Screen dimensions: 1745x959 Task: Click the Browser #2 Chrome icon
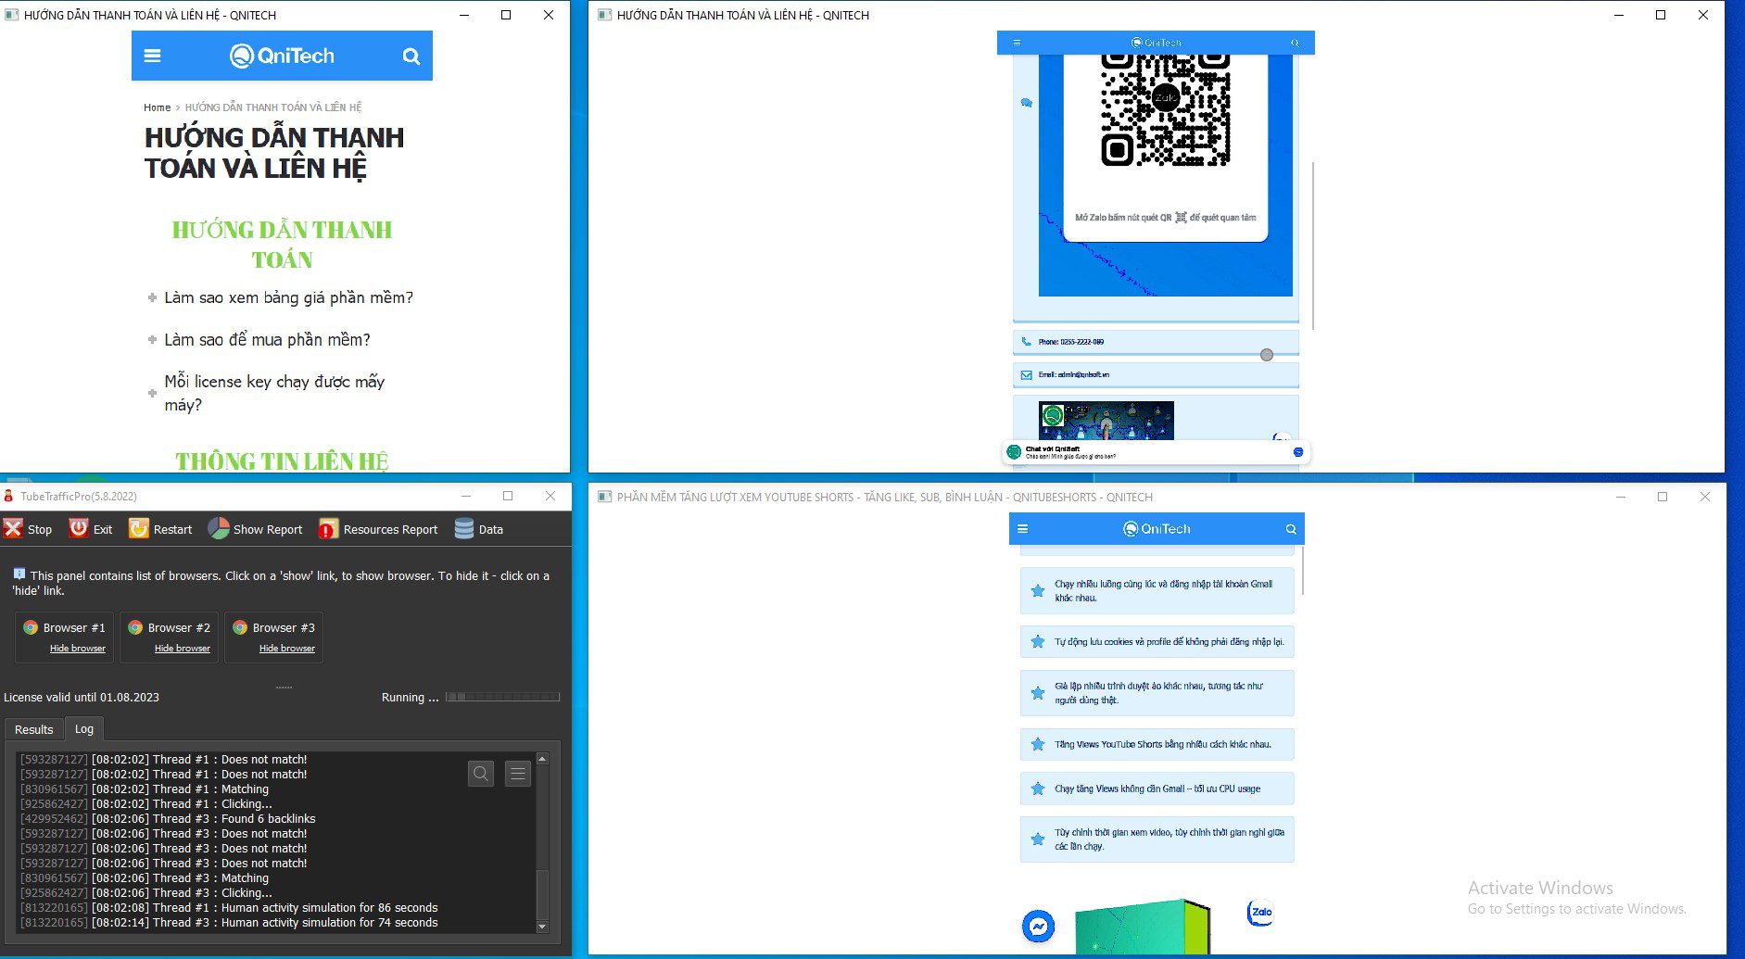(135, 627)
